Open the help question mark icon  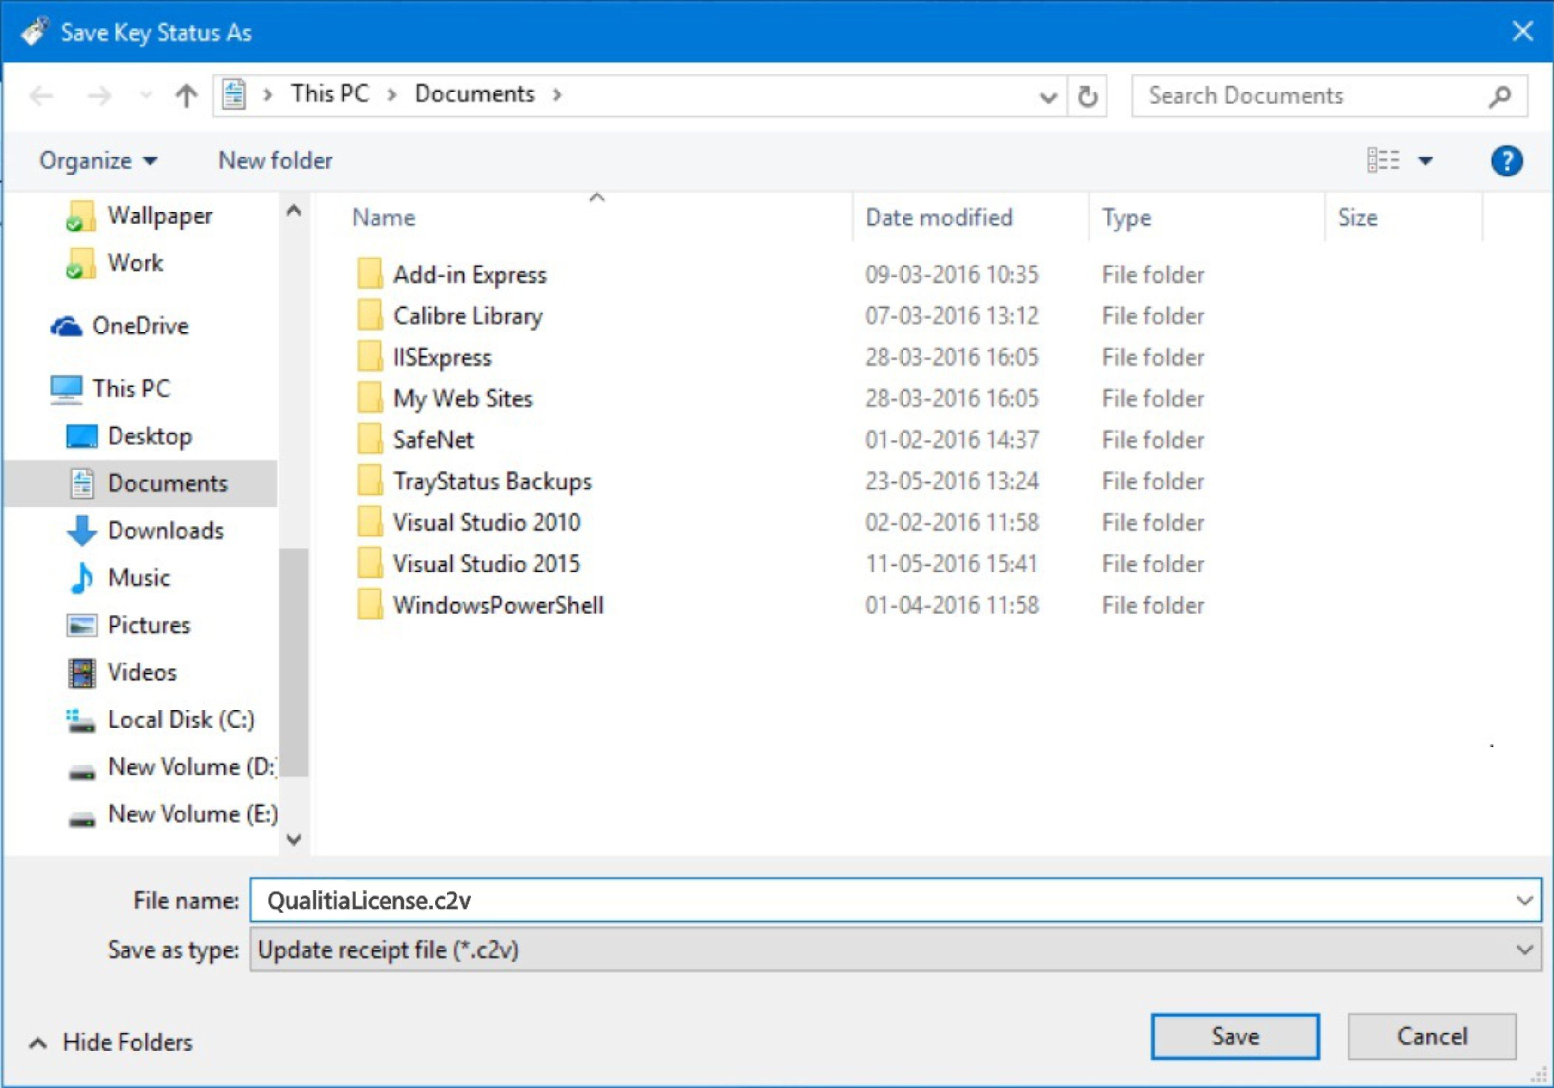(1506, 161)
